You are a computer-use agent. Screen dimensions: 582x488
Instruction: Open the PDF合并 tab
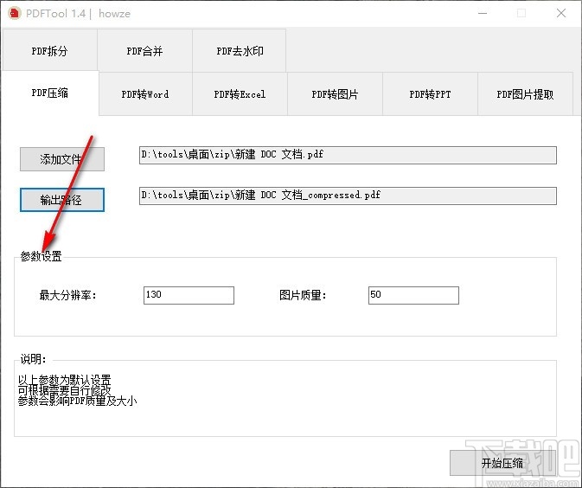pyautogui.click(x=144, y=50)
